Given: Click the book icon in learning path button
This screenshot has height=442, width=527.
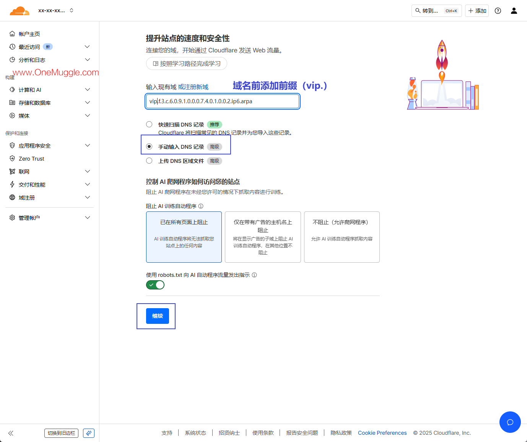Looking at the screenshot, I should pyautogui.click(x=156, y=63).
